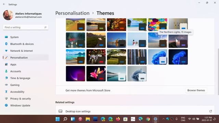The image size is (219, 123).
Task: Open Microsoft Store from taskbar
Action: [126, 119]
